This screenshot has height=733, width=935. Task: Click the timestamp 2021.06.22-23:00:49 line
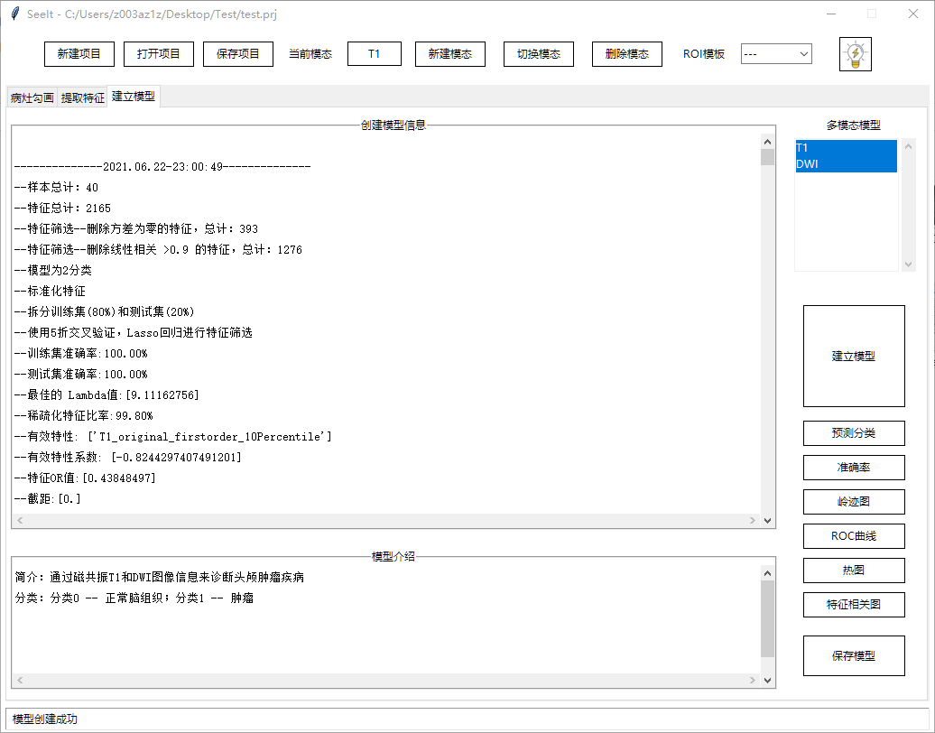click(162, 166)
